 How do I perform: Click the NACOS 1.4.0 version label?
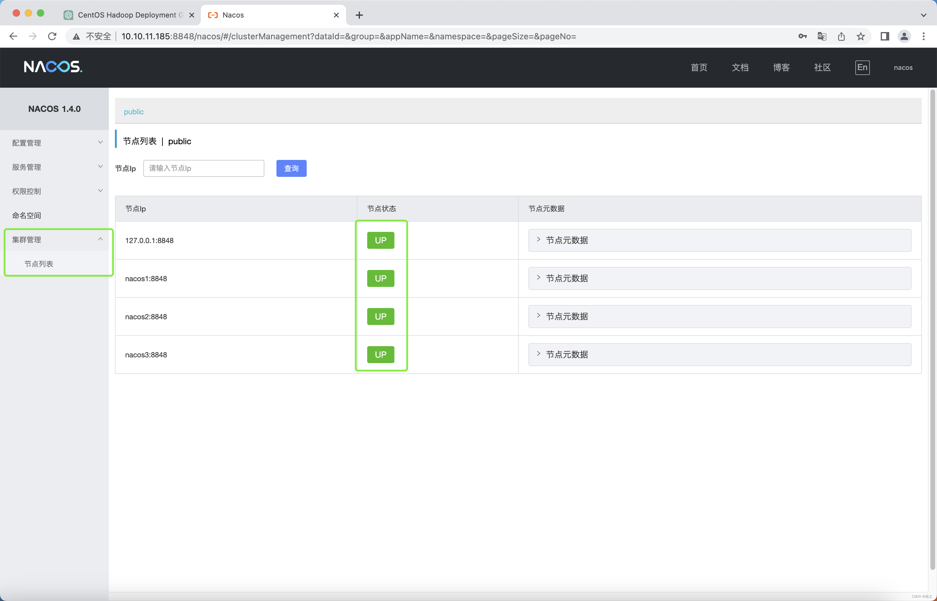coord(54,109)
